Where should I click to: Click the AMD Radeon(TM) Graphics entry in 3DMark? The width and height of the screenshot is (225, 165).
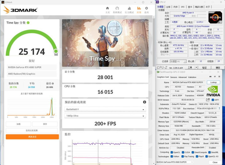tap(32, 74)
